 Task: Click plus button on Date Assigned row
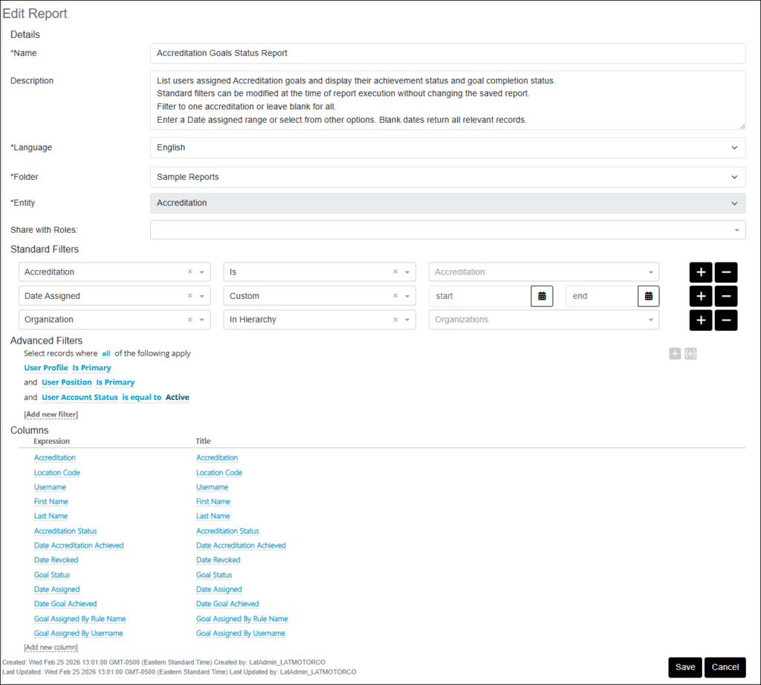pos(701,296)
